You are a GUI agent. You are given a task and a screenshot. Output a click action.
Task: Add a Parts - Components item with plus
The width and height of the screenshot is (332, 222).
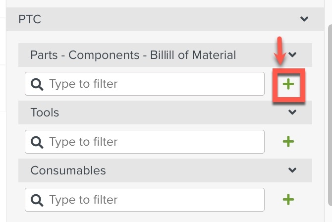pos(288,84)
